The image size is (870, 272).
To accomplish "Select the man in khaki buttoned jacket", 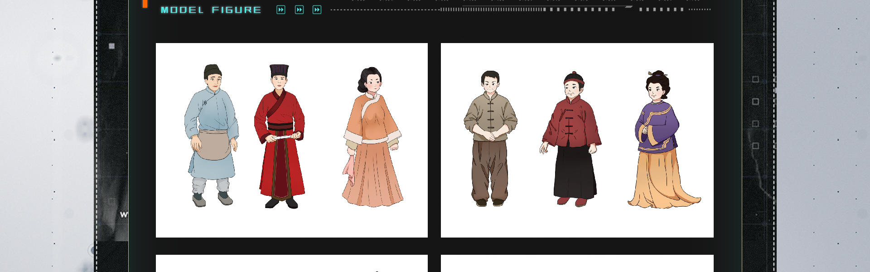I will tap(490, 138).
